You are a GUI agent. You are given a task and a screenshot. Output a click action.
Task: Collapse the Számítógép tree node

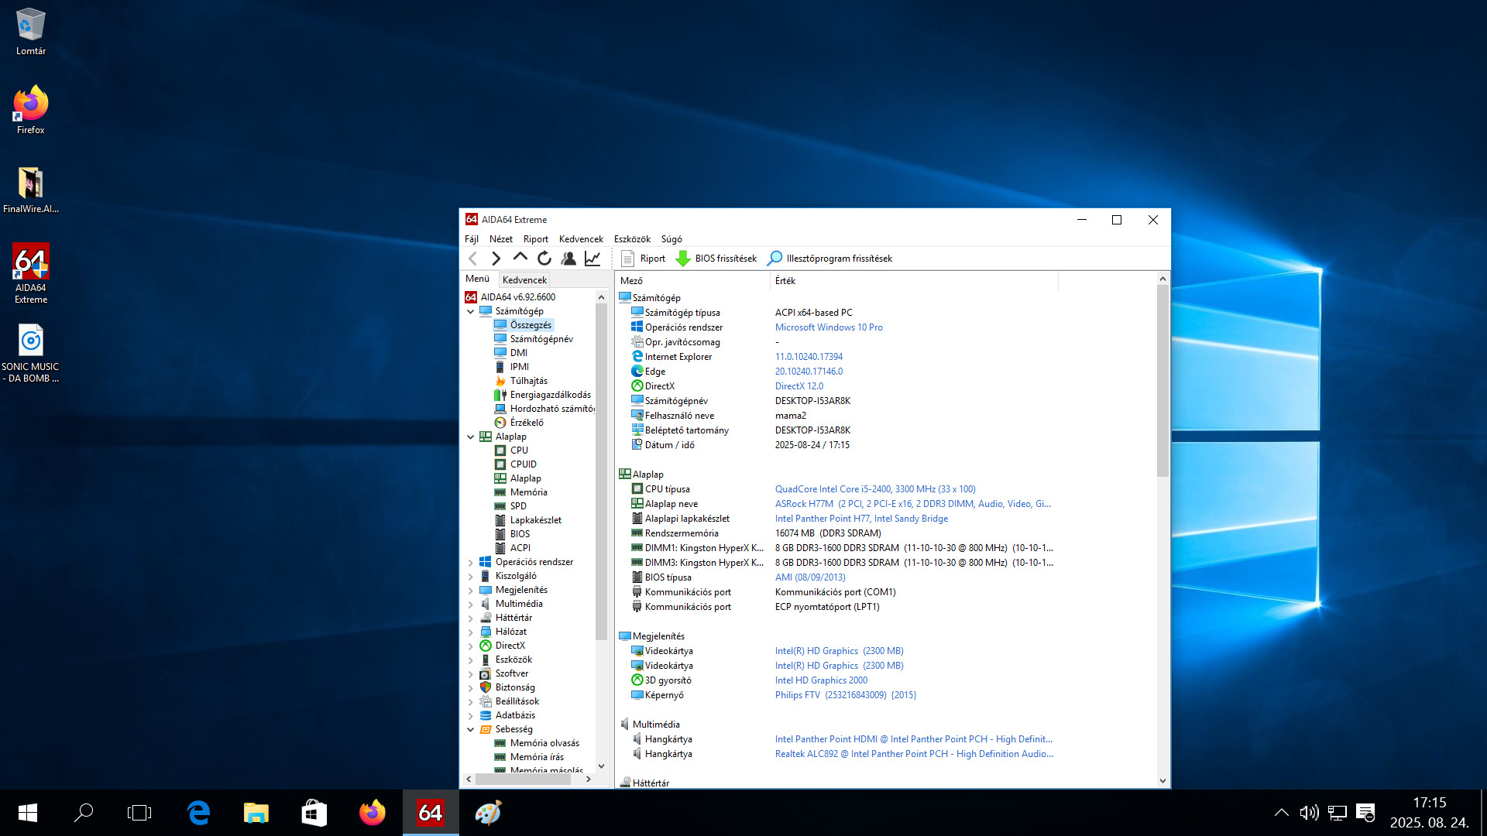(x=470, y=311)
